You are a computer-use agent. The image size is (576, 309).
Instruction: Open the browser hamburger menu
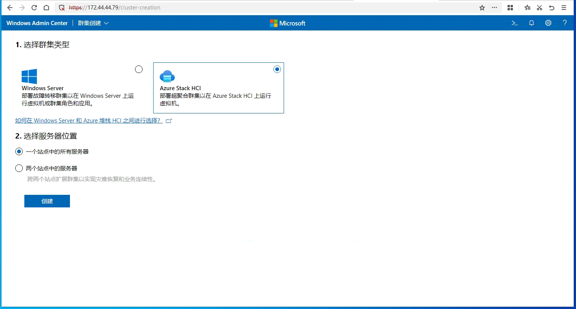(x=564, y=8)
